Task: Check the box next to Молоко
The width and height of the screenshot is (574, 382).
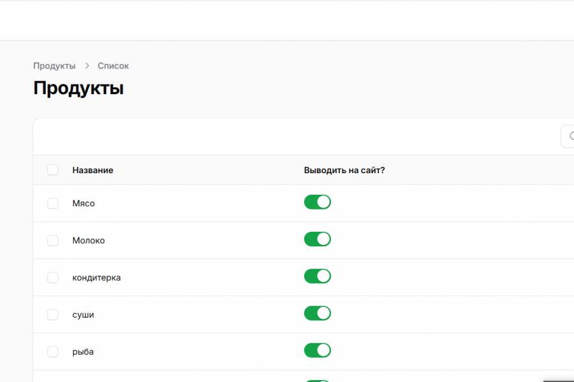Action: (53, 241)
